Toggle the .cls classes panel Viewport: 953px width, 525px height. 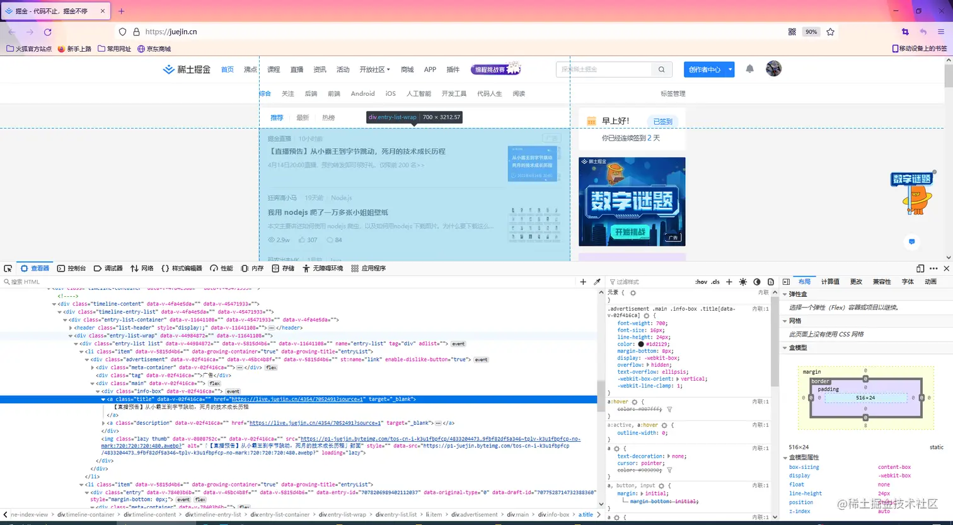(x=715, y=282)
